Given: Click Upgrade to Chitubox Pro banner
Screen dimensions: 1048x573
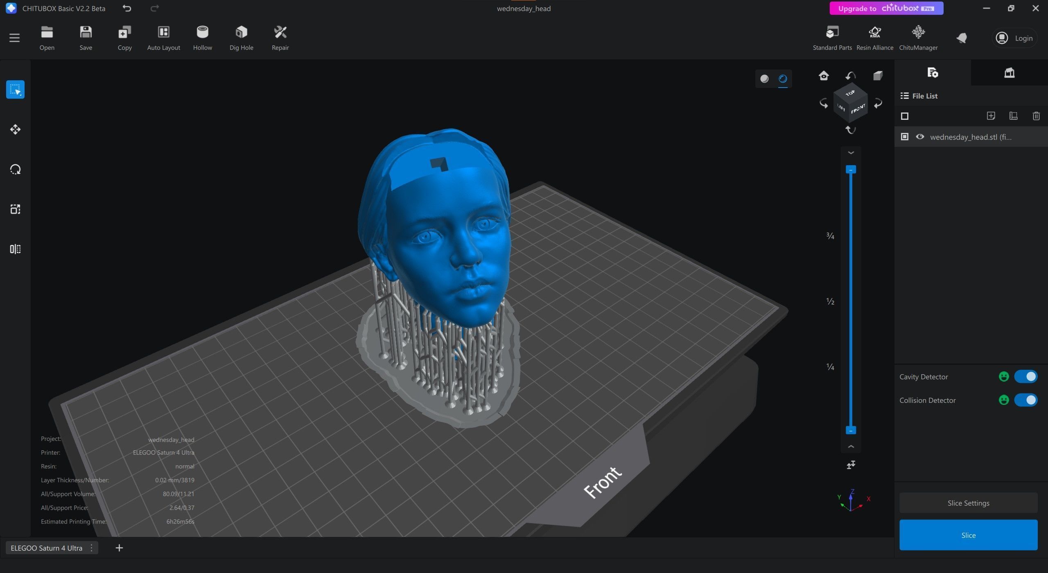Looking at the screenshot, I should (x=886, y=8).
